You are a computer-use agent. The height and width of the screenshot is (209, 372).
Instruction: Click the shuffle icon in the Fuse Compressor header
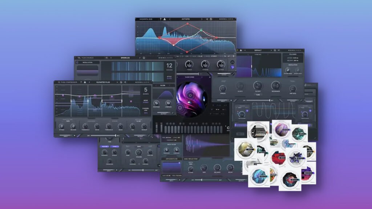coord(125,82)
